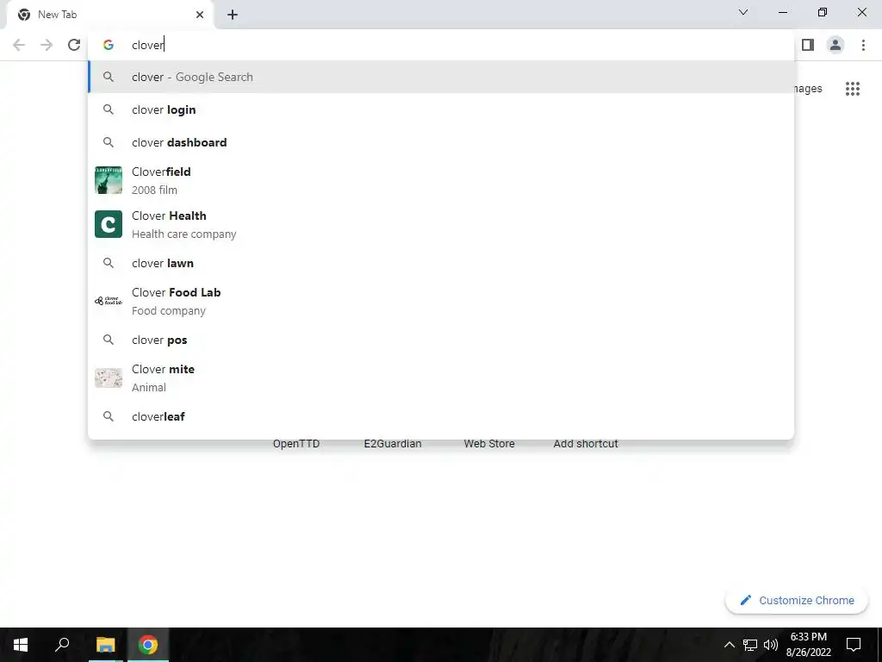Open the tab search chevron
Viewport: 882px width, 662px height.
coord(743,12)
